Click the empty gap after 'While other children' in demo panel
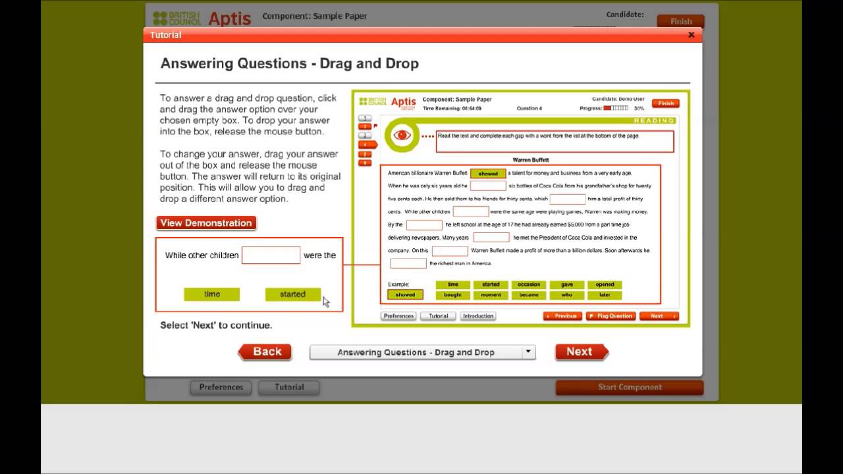Viewport: 843px width, 474px height. (x=271, y=255)
